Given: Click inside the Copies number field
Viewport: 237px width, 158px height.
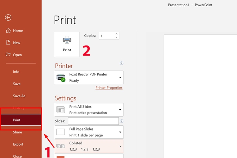Looking at the screenshot, I should coord(107,36).
